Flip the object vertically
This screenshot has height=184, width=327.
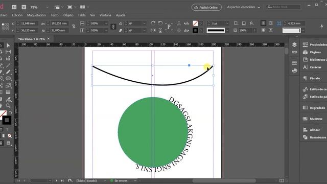click(160, 30)
